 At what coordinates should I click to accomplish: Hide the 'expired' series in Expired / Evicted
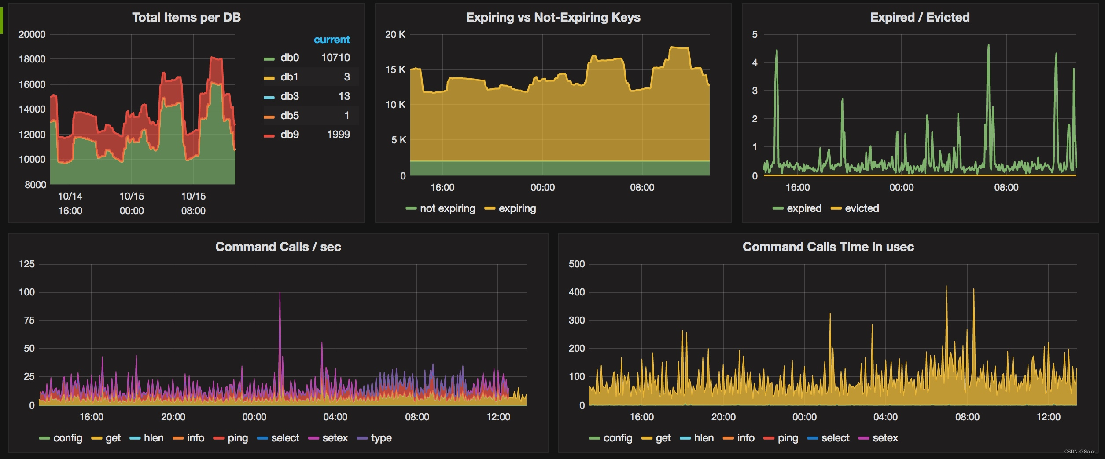(803, 208)
